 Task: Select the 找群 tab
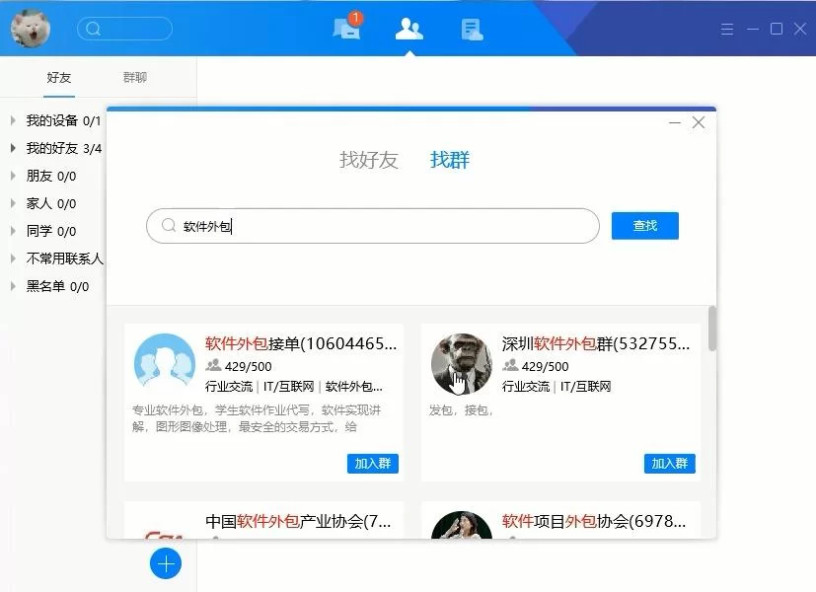point(450,160)
